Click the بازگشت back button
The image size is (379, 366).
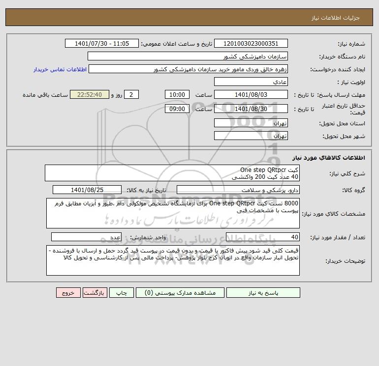pos(95,292)
